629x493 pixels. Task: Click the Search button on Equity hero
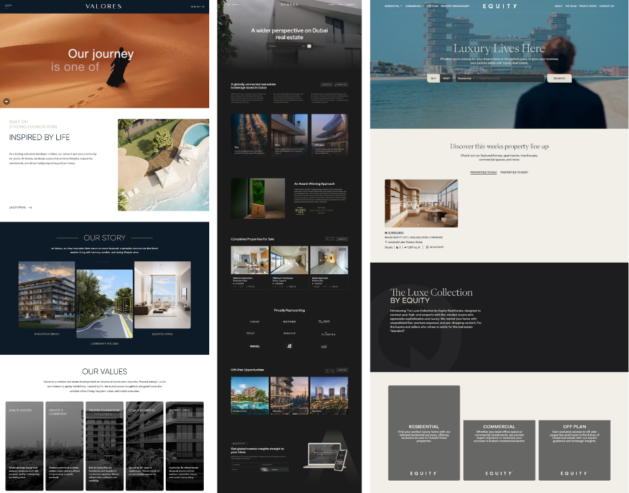(559, 79)
